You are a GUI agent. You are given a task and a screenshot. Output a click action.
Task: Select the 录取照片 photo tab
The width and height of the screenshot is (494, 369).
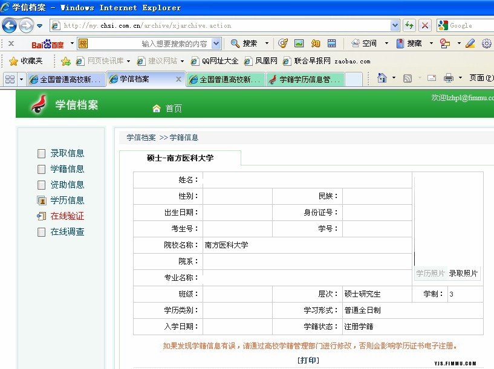coord(463,274)
